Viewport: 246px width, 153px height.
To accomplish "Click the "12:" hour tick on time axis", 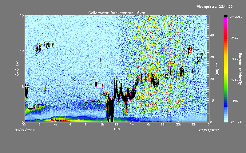I will (x=117, y=125).
